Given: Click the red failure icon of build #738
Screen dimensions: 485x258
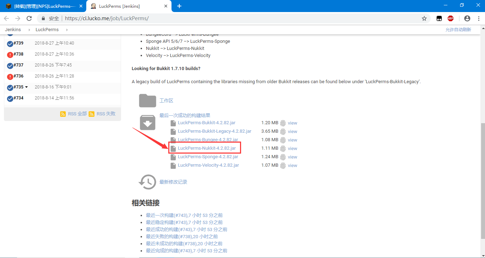Looking at the screenshot, I should pyautogui.click(x=10, y=55).
